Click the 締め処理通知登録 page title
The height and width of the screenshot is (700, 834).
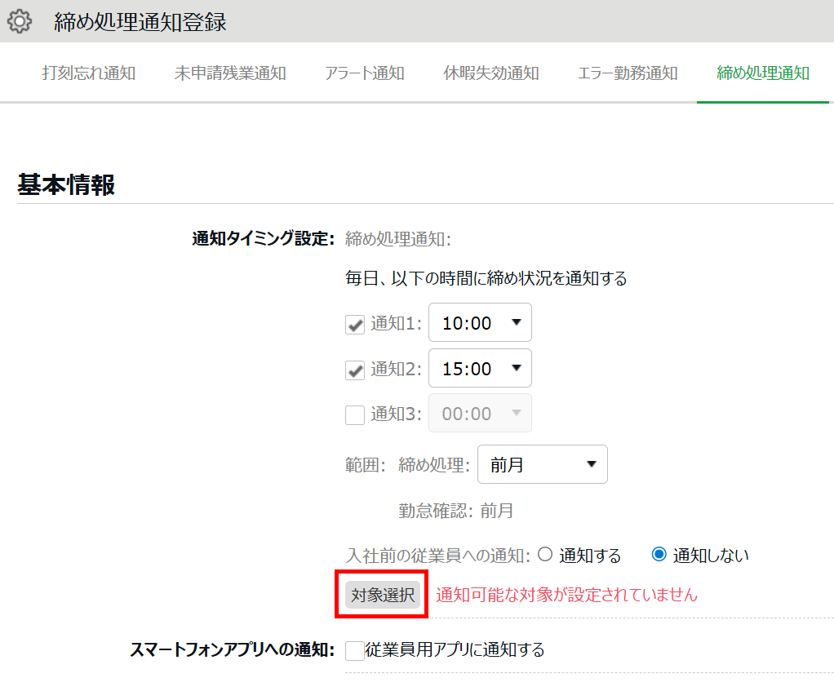click(x=140, y=22)
